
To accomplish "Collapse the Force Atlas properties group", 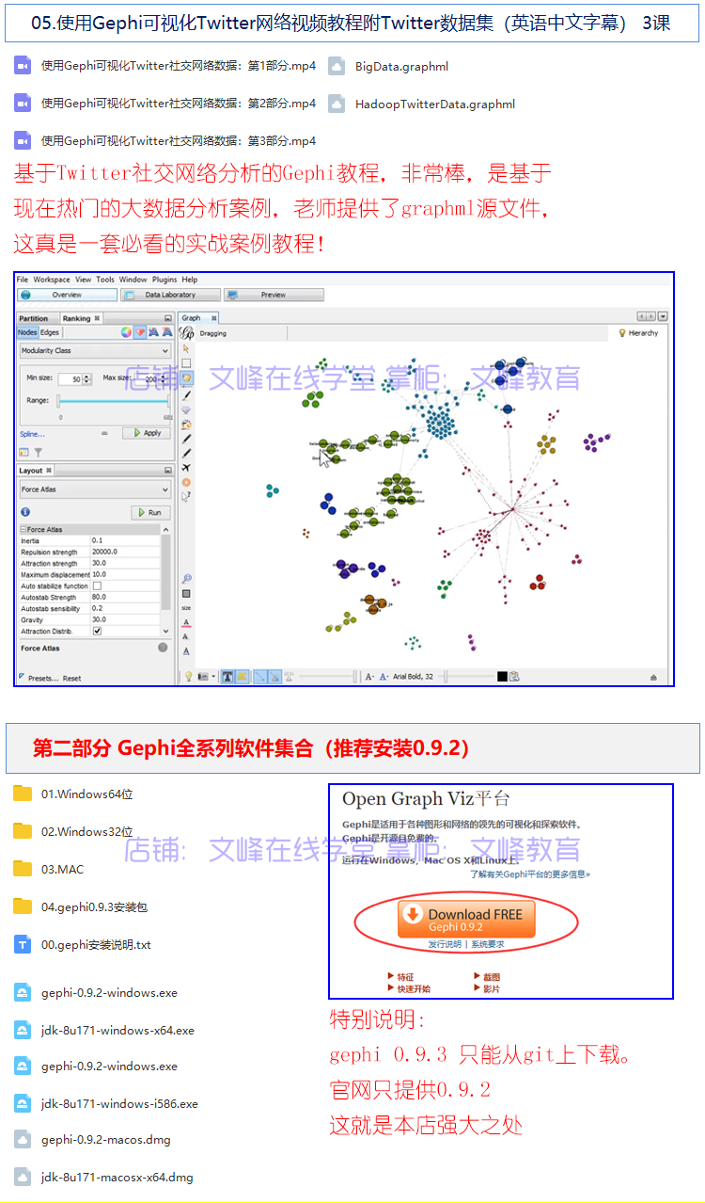I will [x=23, y=529].
